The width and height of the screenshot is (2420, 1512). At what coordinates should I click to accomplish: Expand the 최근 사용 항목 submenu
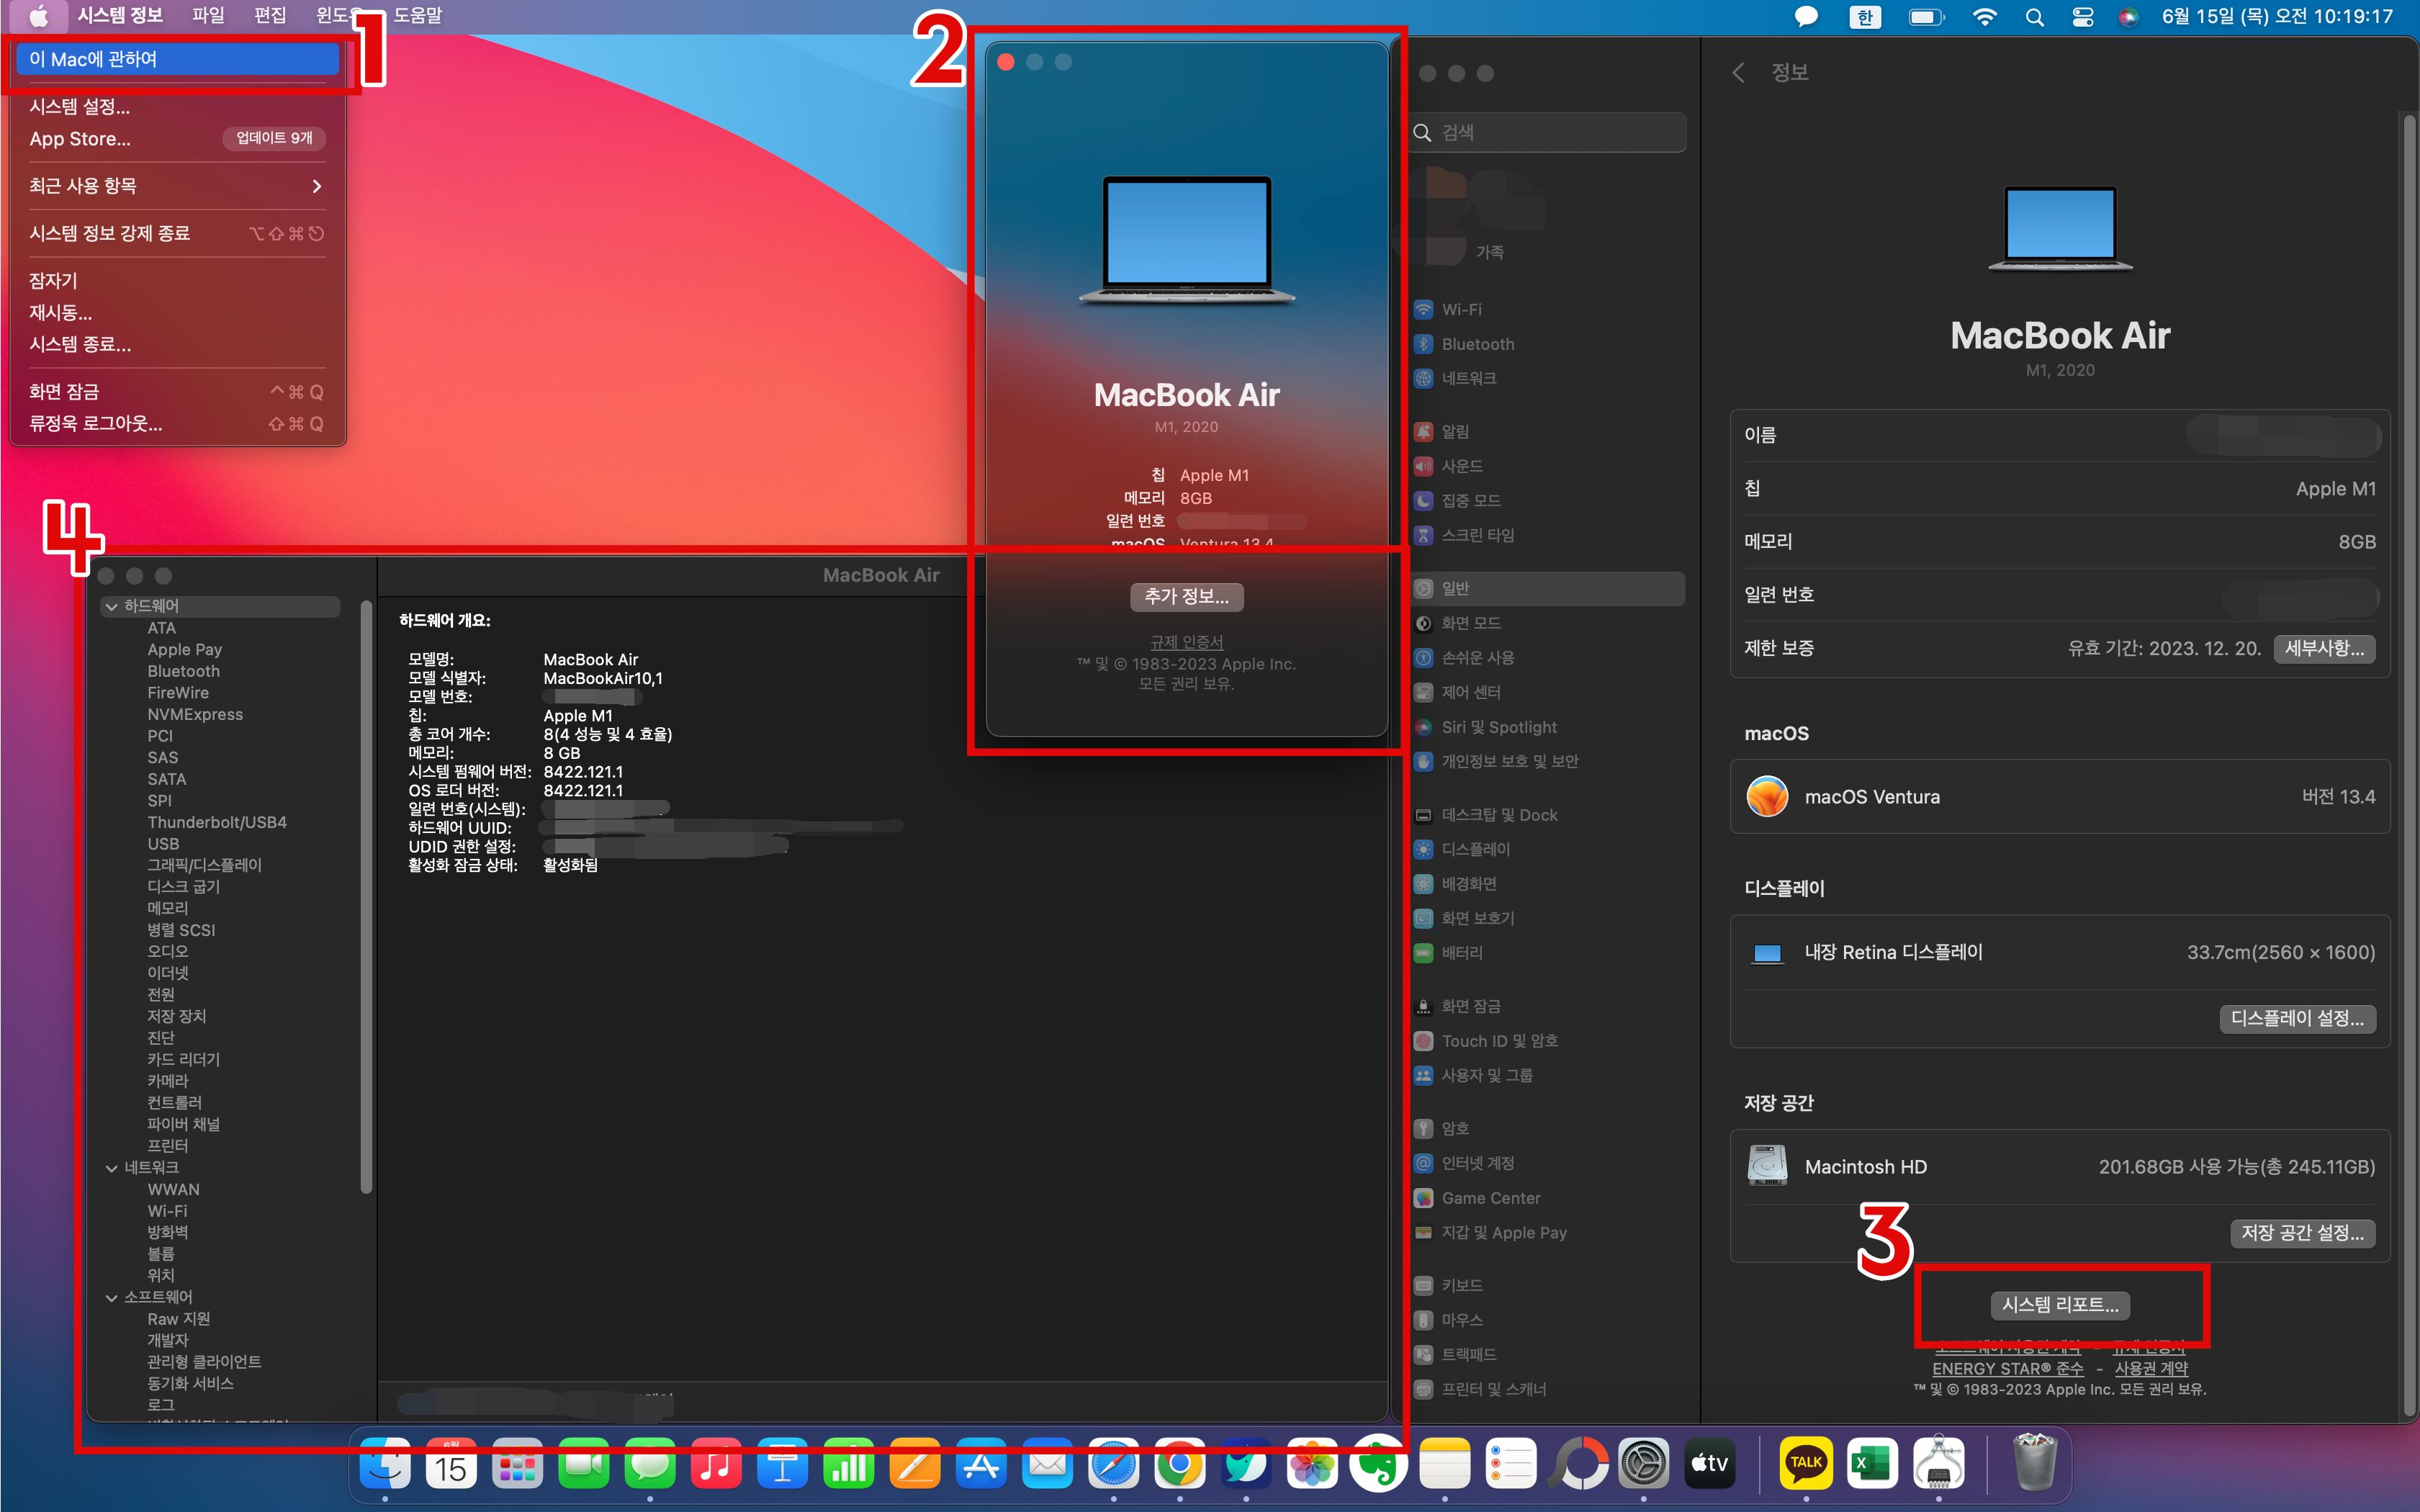(176, 186)
